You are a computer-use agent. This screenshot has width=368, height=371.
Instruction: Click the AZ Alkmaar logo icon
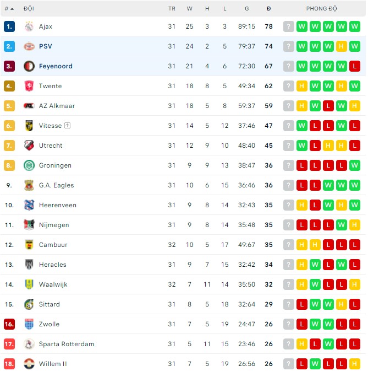(29, 106)
